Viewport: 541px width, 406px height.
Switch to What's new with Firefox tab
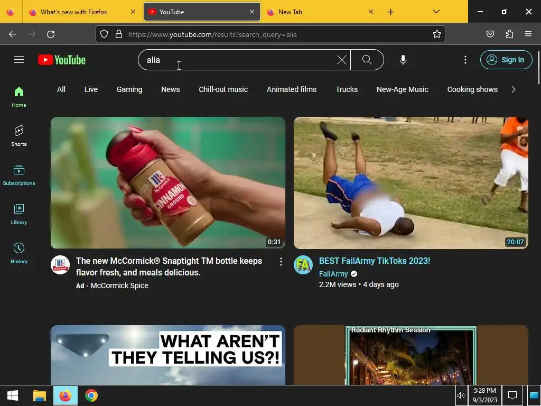pyautogui.click(x=83, y=12)
